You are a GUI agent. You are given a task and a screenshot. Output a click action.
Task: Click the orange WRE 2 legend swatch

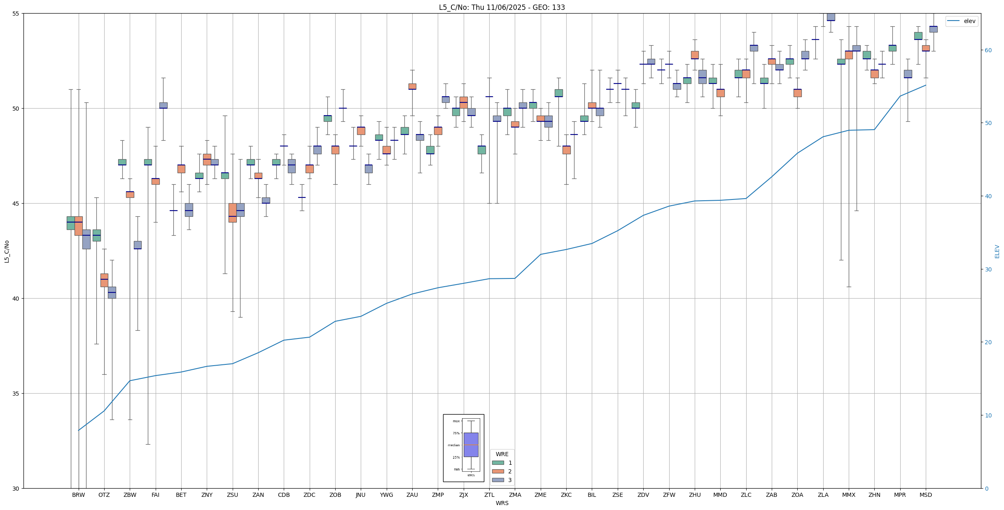pos(498,471)
